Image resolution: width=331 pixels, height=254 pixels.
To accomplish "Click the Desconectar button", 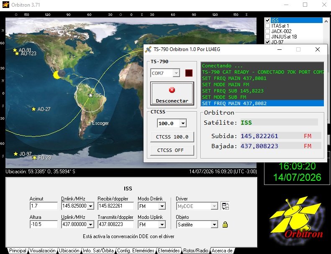I will pyautogui.click(x=172, y=94).
